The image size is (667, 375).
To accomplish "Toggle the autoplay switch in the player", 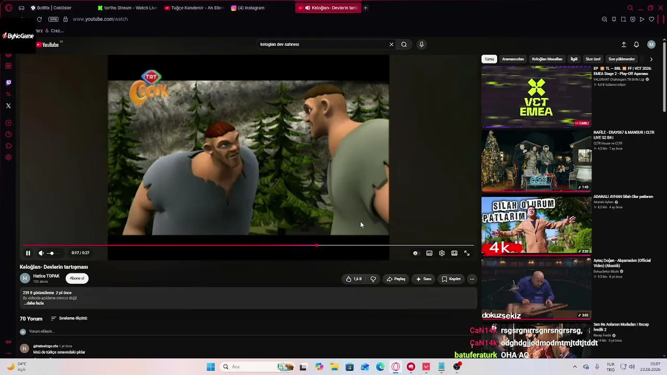I will (415, 253).
